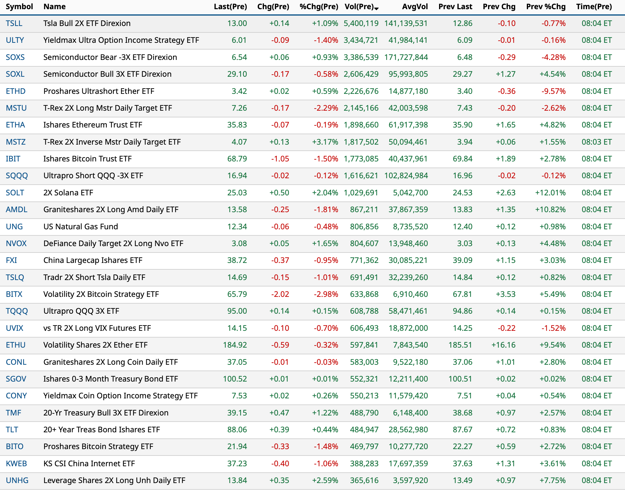The height and width of the screenshot is (491, 625).
Task: Sort by %Chg(Pre) column header
Action: click(x=319, y=7)
